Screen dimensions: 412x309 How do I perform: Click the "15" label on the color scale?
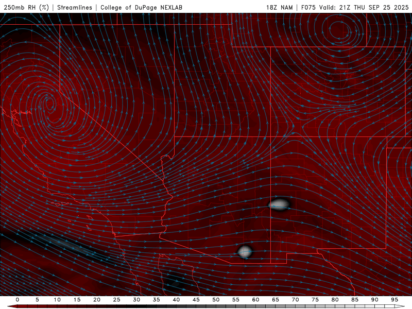point(77,300)
